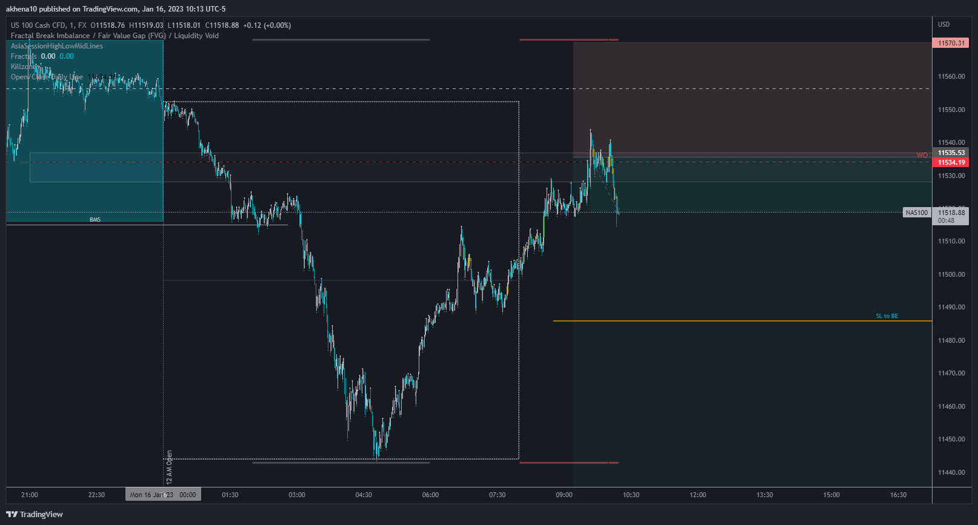Click the 11440.00 price axis value

pyautogui.click(x=951, y=472)
